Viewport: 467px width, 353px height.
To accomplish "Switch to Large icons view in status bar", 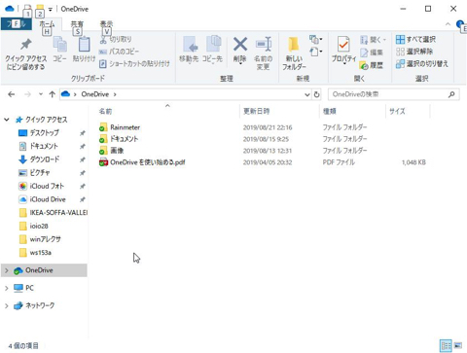I will [x=458, y=345].
